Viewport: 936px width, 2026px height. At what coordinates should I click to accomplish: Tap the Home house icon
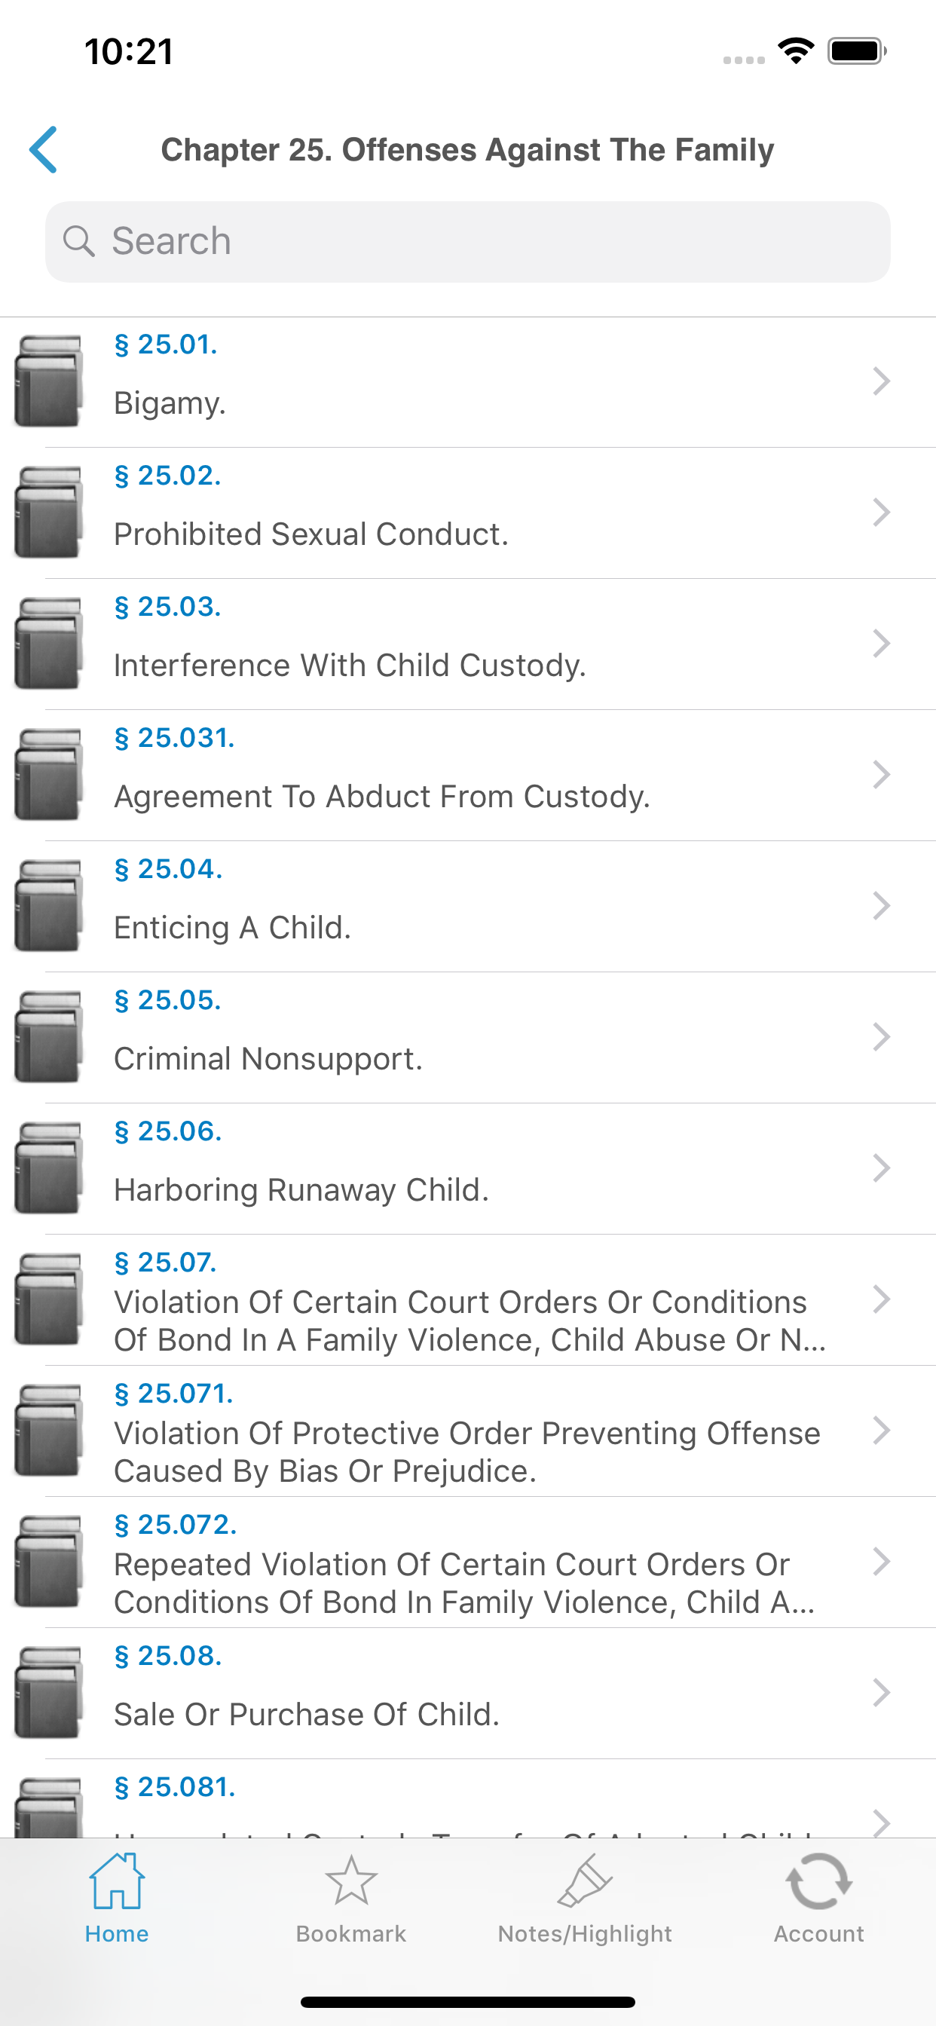tap(116, 1881)
